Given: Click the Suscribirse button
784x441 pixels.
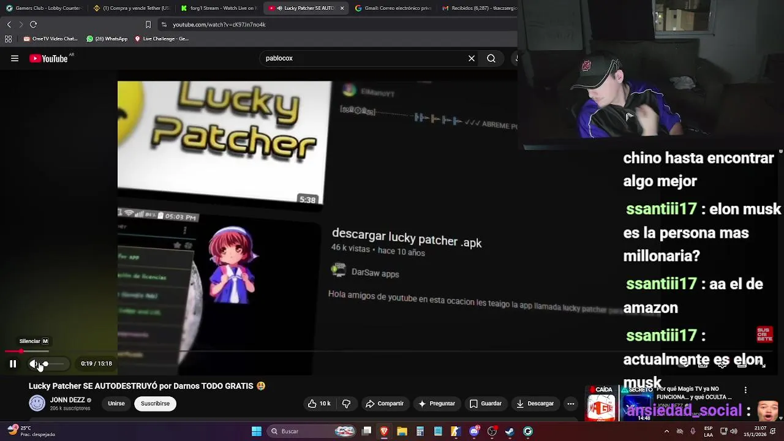Looking at the screenshot, I should 155,404.
